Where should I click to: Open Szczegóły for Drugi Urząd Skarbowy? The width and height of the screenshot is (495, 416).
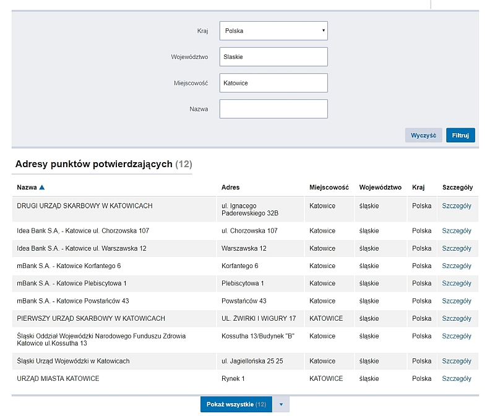[x=457, y=206]
